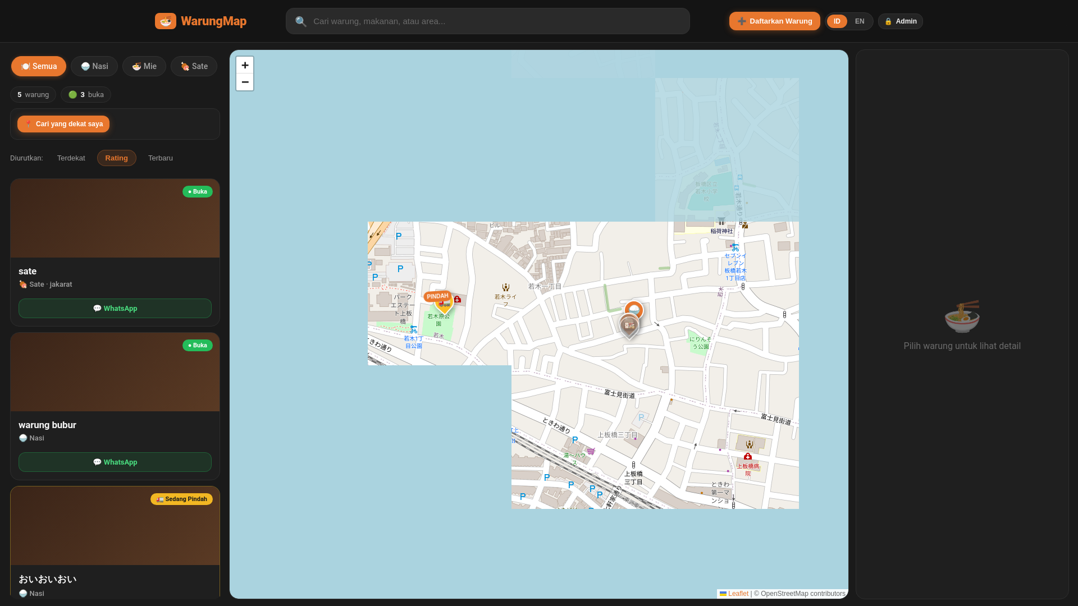Click the Buka badge on sate card

point(198,192)
